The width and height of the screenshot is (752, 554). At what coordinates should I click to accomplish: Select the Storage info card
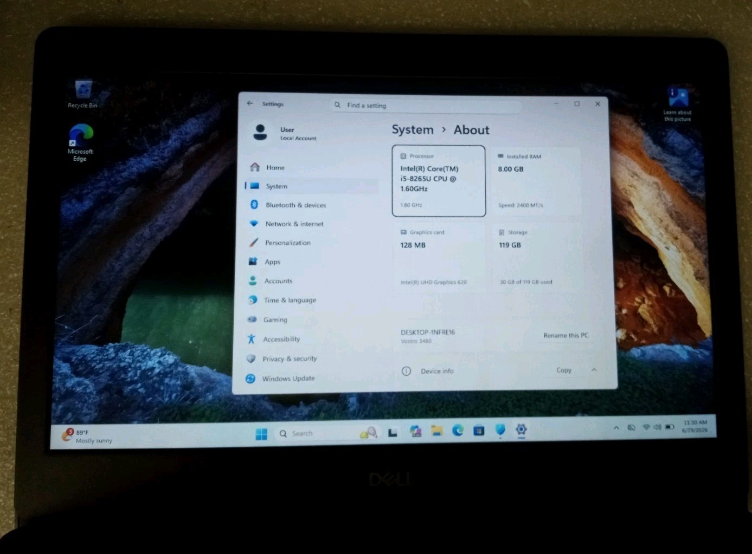pyautogui.click(x=537, y=257)
